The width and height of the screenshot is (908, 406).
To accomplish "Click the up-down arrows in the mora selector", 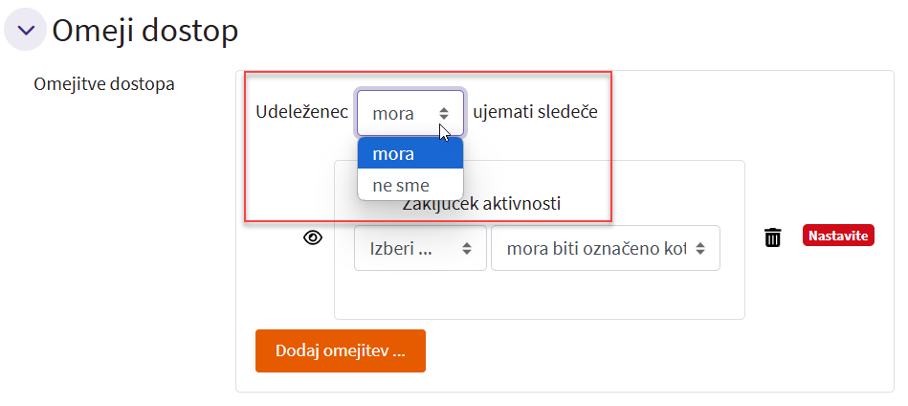I will click(x=444, y=113).
